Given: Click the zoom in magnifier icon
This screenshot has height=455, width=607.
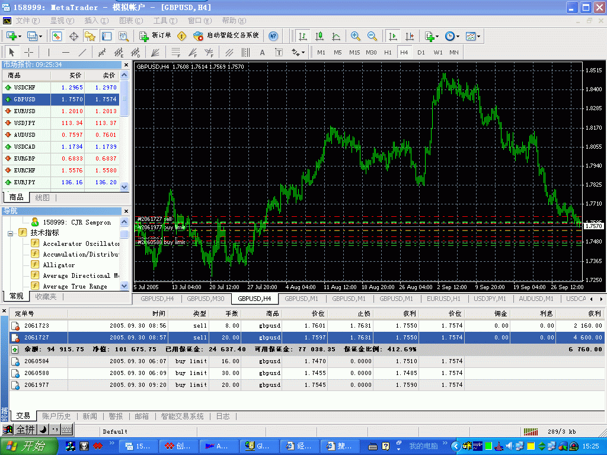Looking at the screenshot, I should tap(355, 36).
